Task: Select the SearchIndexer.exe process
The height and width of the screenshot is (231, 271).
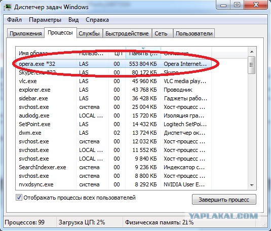Action: tap(114, 167)
